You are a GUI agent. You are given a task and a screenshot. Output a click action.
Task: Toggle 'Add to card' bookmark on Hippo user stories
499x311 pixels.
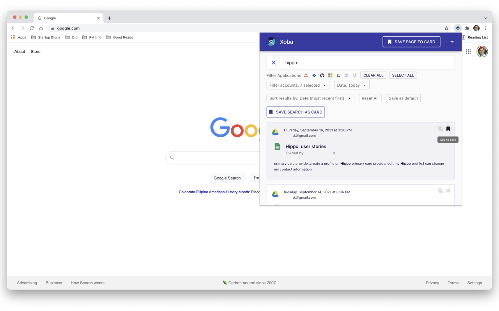tap(448, 129)
